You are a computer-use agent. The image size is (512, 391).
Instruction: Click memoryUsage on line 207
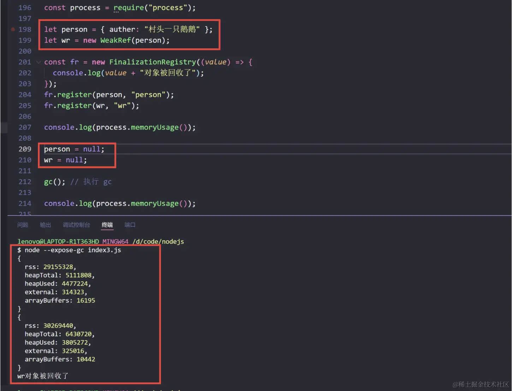[155, 127]
